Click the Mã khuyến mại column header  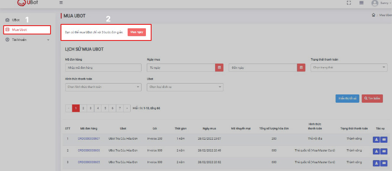[241, 128]
